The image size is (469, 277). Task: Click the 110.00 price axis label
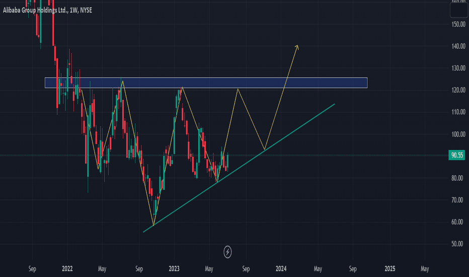[x=458, y=112]
